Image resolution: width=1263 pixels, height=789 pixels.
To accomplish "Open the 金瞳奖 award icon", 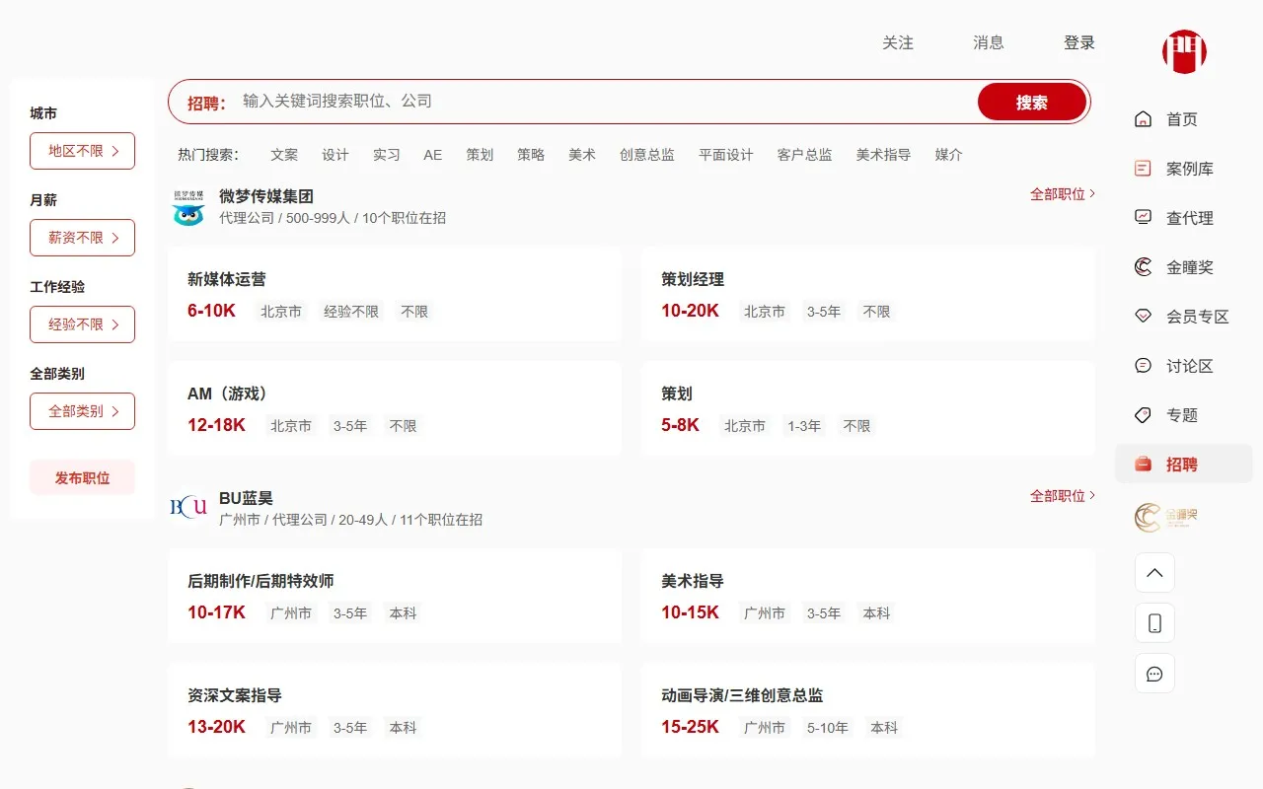I will [x=1142, y=266].
